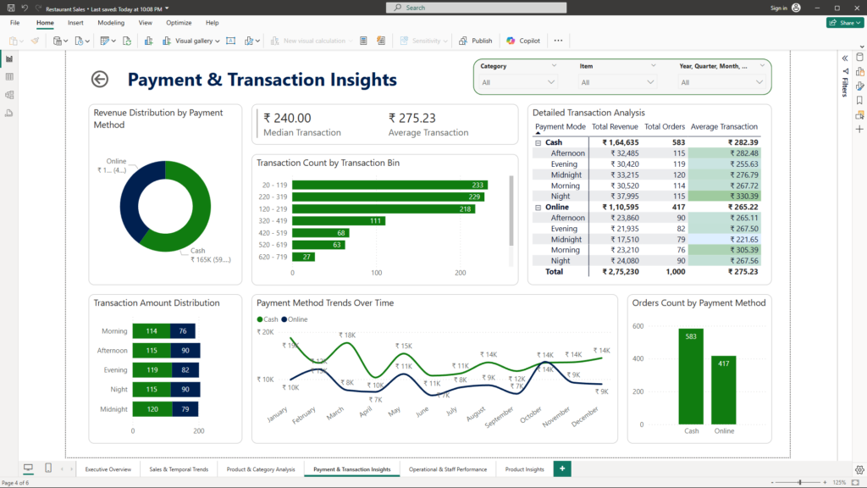The width and height of the screenshot is (867, 488).
Task: Click the back arrow button on report
Action: click(x=100, y=80)
